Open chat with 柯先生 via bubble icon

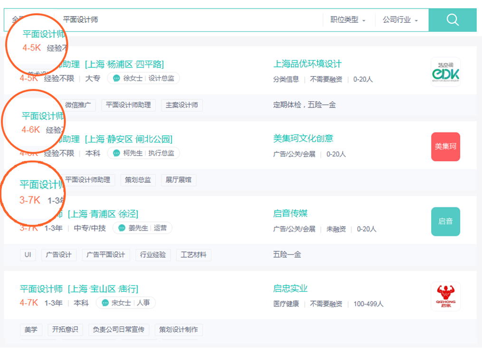click(116, 153)
